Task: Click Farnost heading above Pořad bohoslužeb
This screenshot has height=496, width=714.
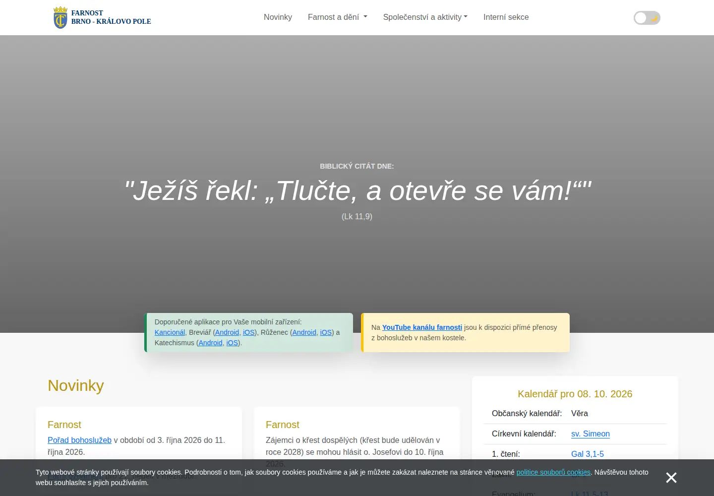Action: point(64,425)
